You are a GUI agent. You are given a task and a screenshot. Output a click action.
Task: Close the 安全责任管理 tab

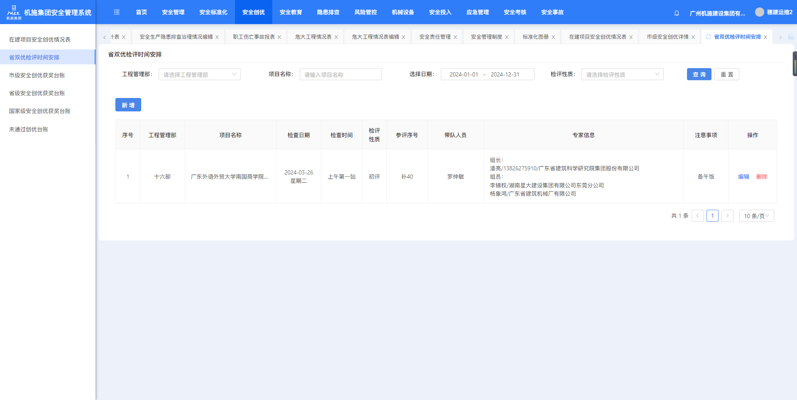(455, 37)
